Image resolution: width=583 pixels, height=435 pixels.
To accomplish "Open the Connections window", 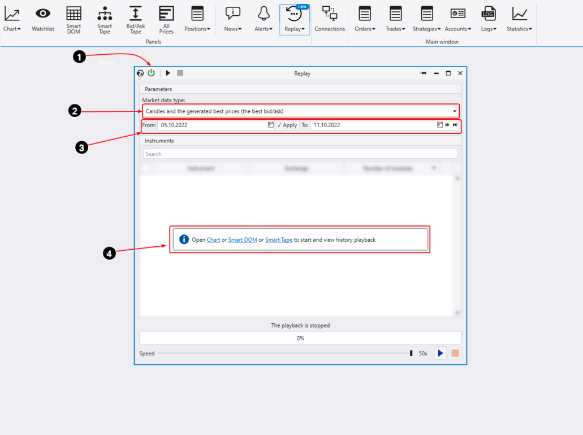I will pos(330,19).
